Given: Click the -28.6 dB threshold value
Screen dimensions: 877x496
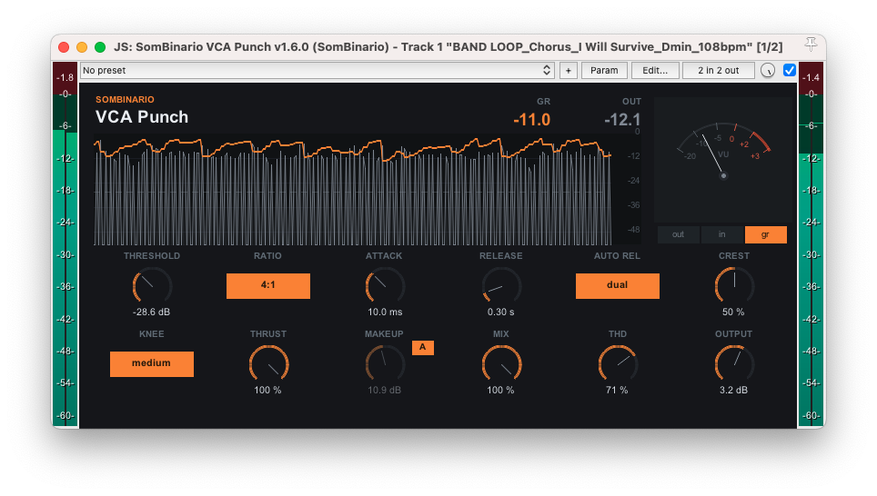Looking at the screenshot, I should [x=151, y=312].
